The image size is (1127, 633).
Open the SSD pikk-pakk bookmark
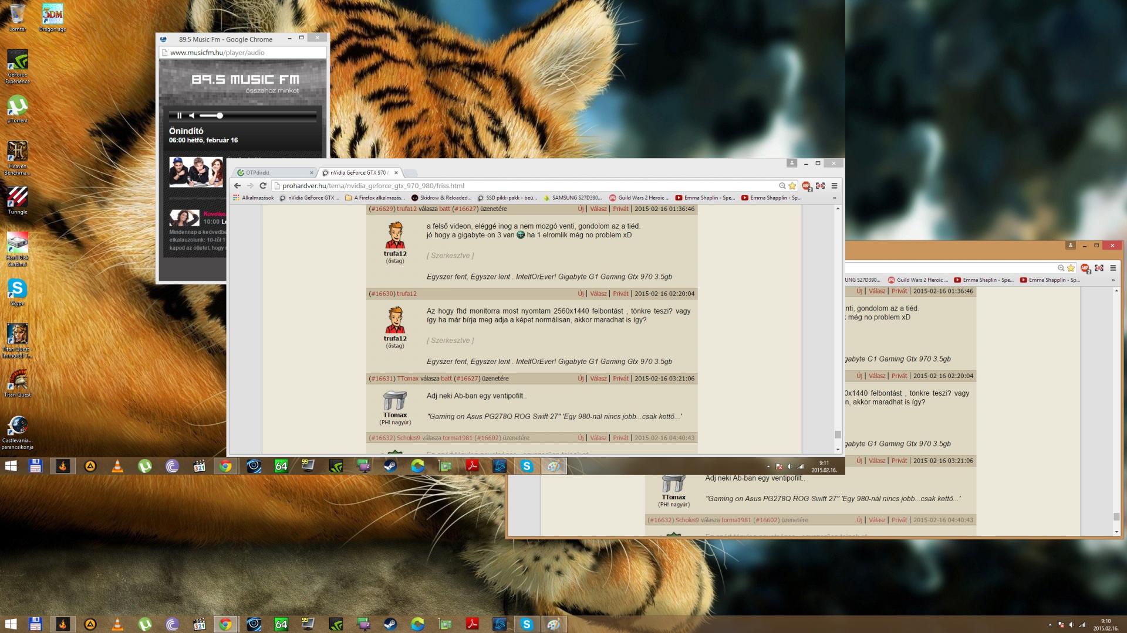point(508,198)
